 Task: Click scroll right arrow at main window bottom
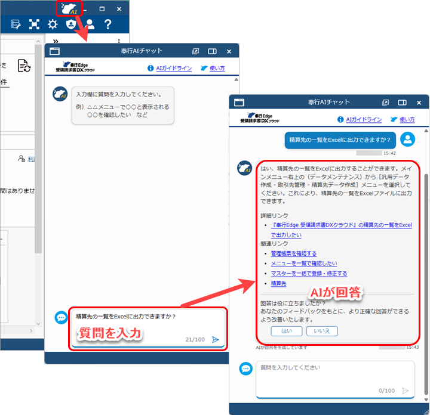[x=31, y=331]
